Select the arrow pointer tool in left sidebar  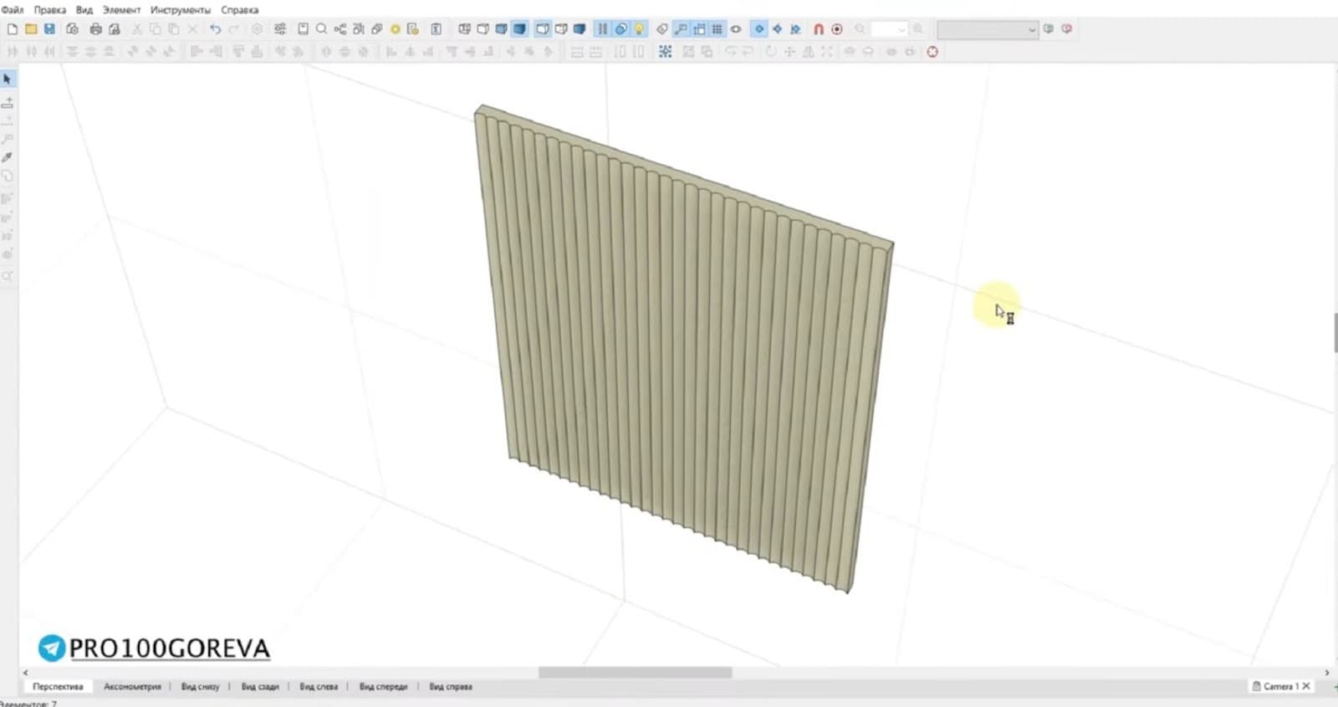coord(8,79)
